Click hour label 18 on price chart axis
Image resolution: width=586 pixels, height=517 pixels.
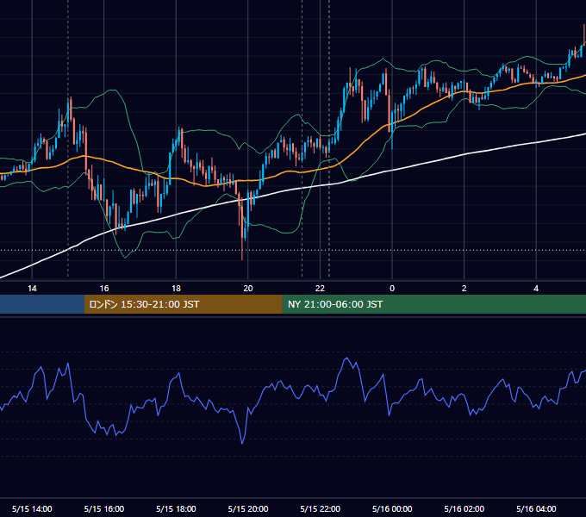pyautogui.click(x=176, y=289)
